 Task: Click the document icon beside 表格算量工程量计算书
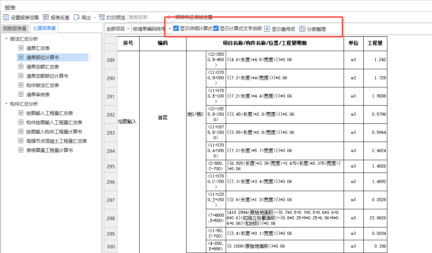(21, 150)
